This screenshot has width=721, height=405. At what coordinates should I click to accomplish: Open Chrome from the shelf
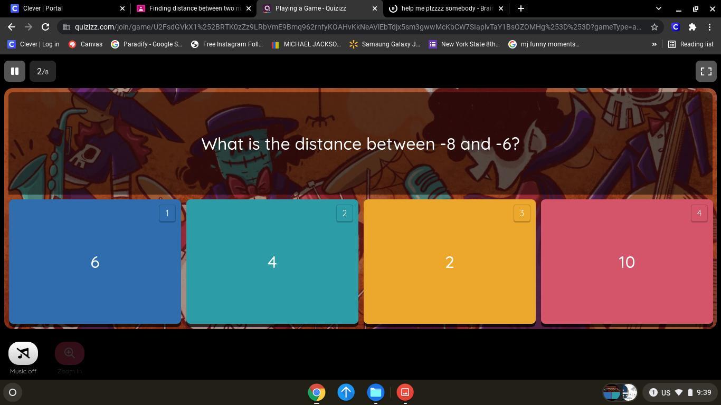coord(317,392)
